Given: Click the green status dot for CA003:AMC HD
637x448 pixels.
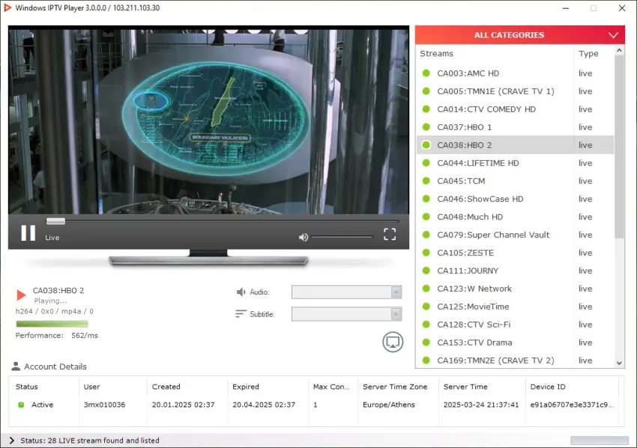Looking at the screenshot, I should [426, 73].
